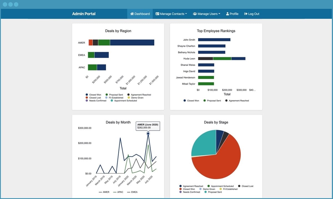Toggle Agreement Reached in Deals by Stage legend
The image size is (333, 199).
point(191,186)
